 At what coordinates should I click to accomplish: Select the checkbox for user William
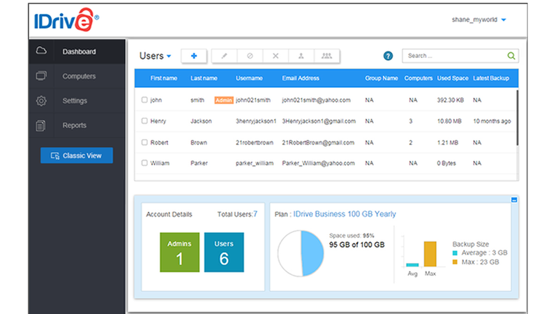click(144, 163)
